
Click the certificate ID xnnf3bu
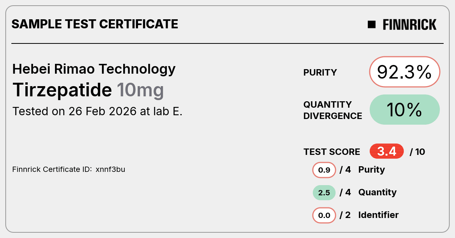coord(110,169)
